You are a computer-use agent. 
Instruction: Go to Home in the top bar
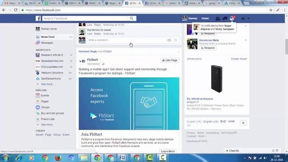205,18
